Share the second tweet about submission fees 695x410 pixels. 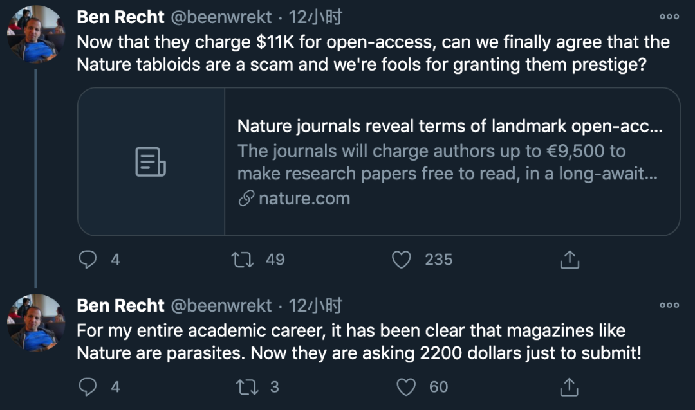click(570, 387)
